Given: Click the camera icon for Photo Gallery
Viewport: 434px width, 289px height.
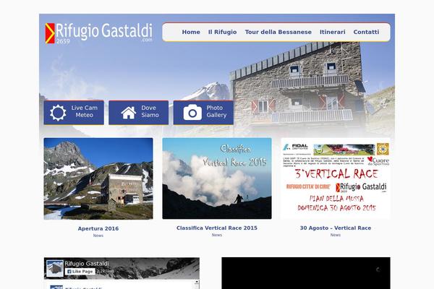Looking at the screenshot, I should click(x=192, y=112).
